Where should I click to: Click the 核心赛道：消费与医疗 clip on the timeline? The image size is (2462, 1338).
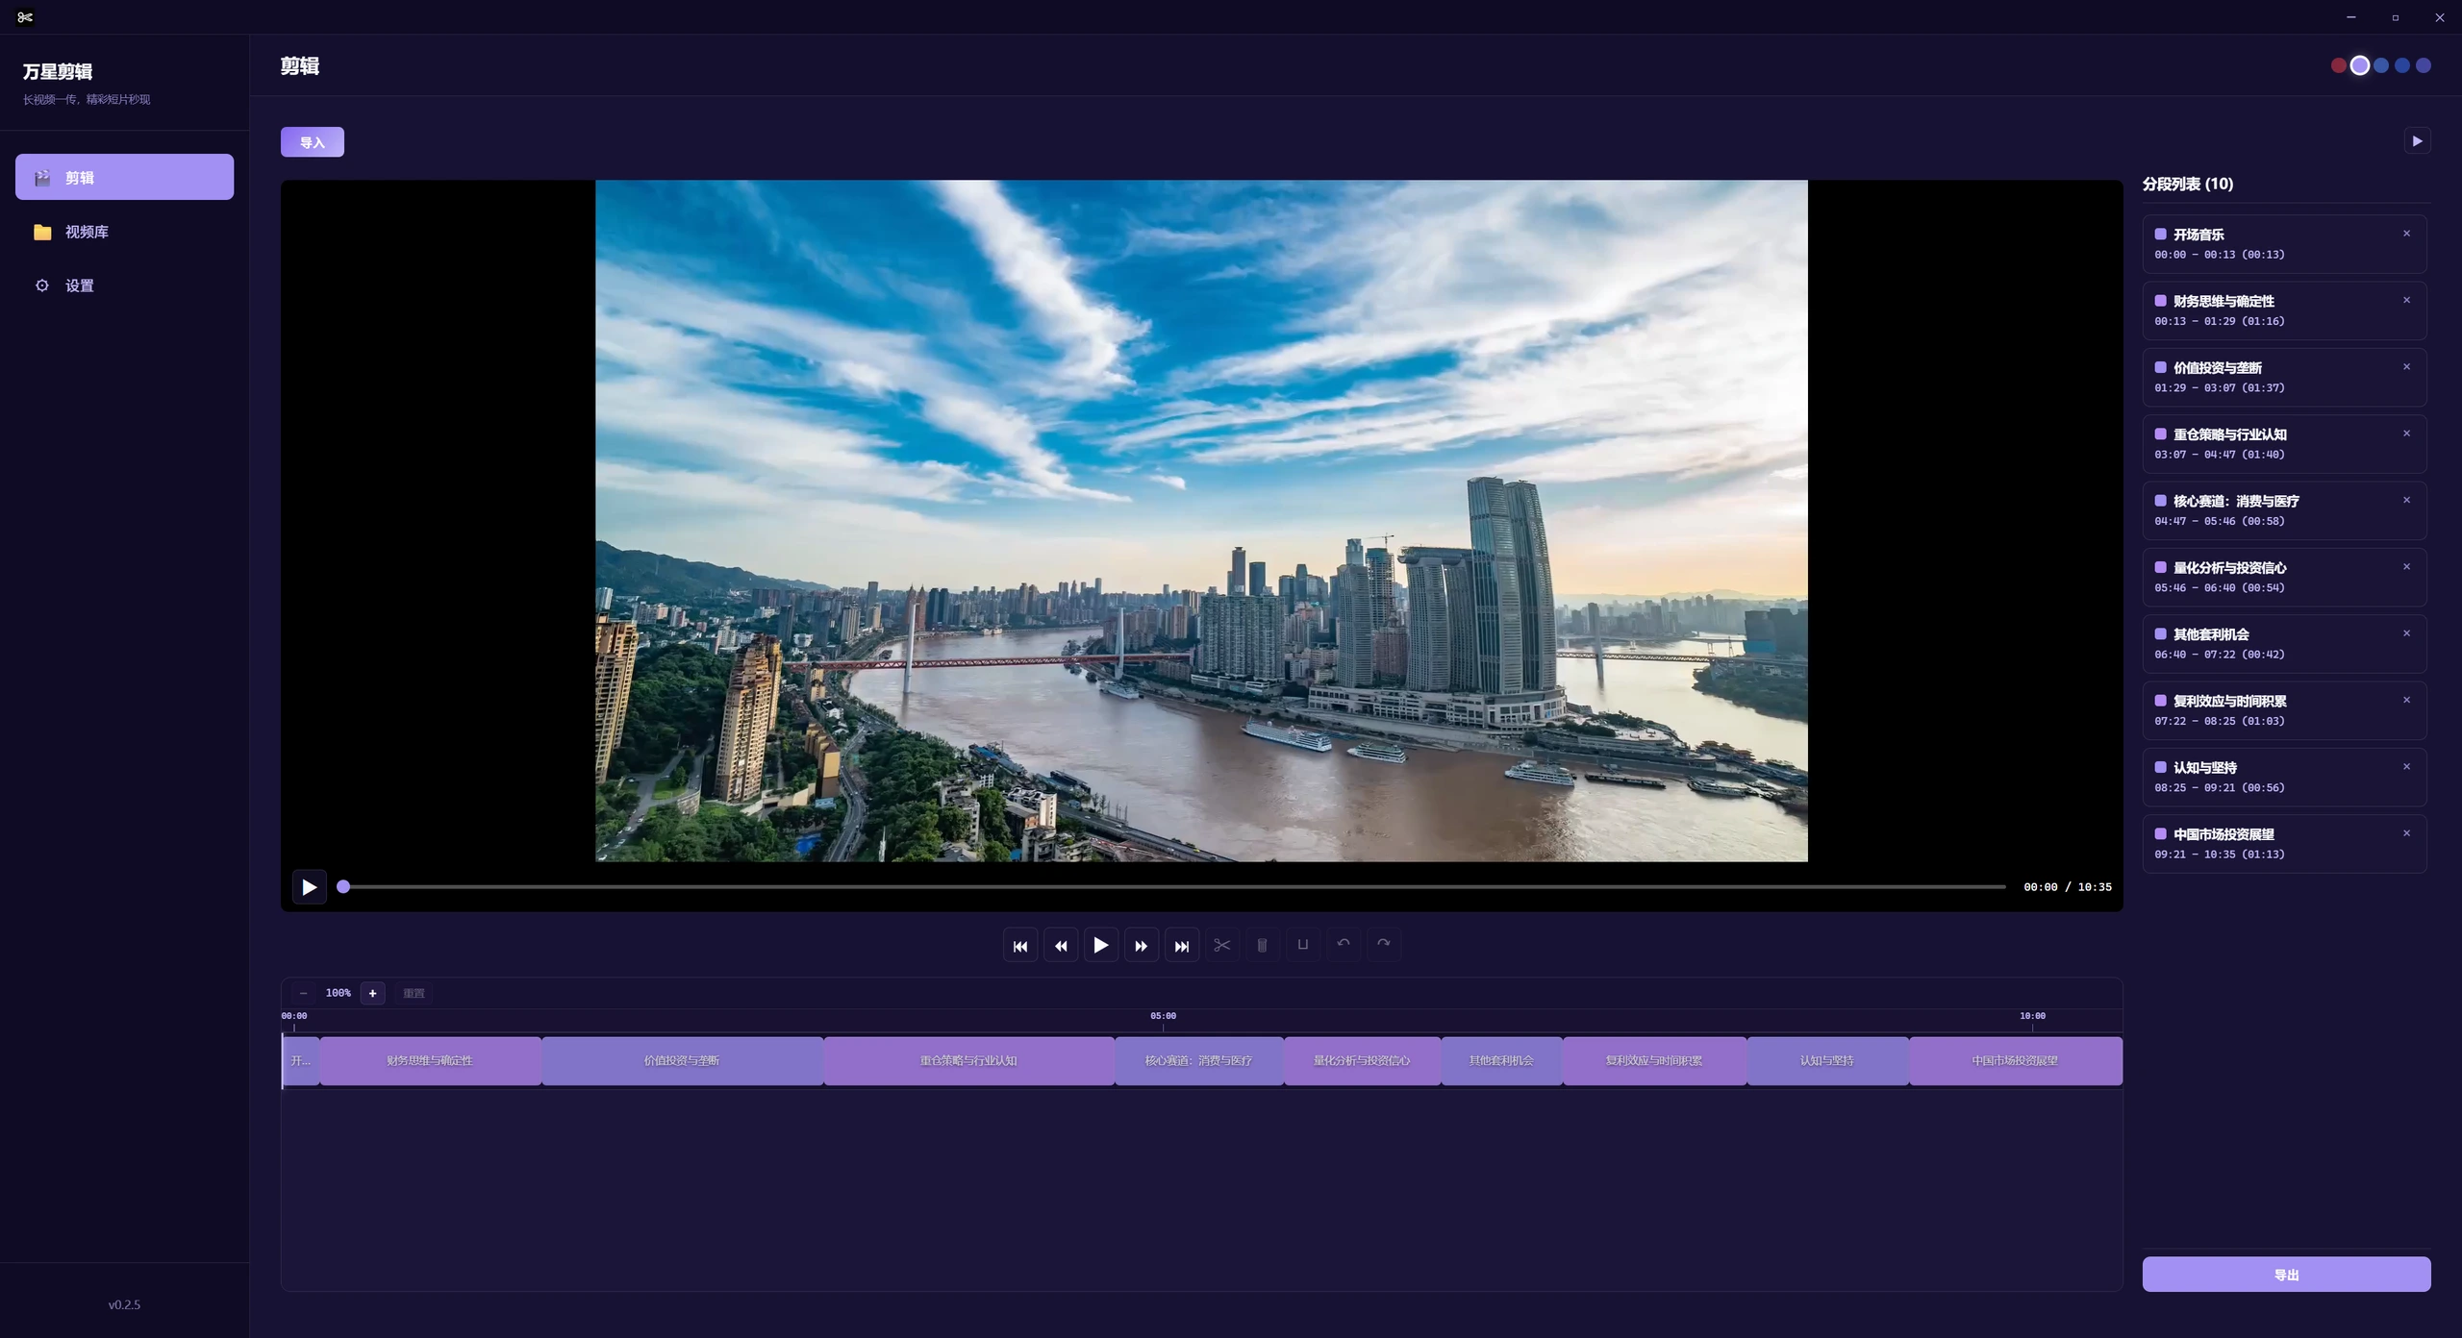pyautogui.click(x=1199, y=1061)
